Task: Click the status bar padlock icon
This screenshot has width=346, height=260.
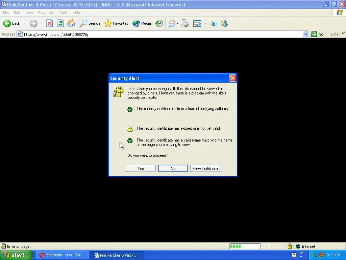Action: (x=290, y=246)
